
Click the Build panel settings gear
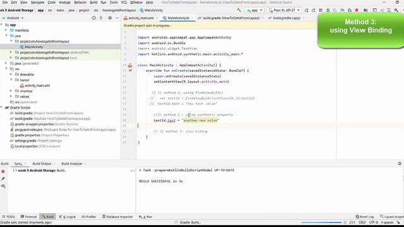(400, 163)
